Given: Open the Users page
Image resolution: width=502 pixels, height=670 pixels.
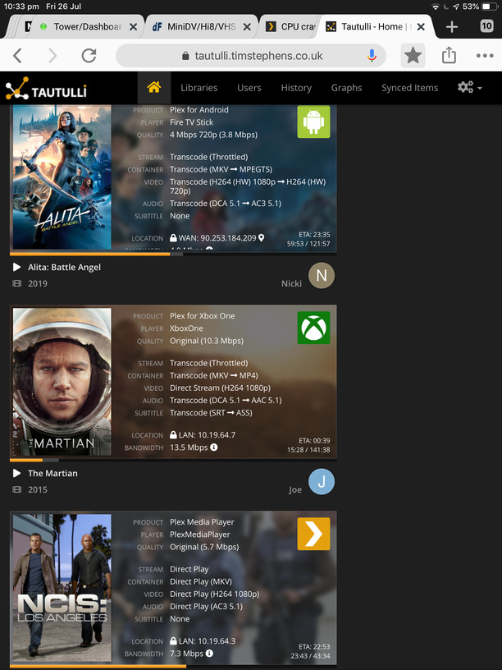Looking at the screenshot, I should pos(249,88).
